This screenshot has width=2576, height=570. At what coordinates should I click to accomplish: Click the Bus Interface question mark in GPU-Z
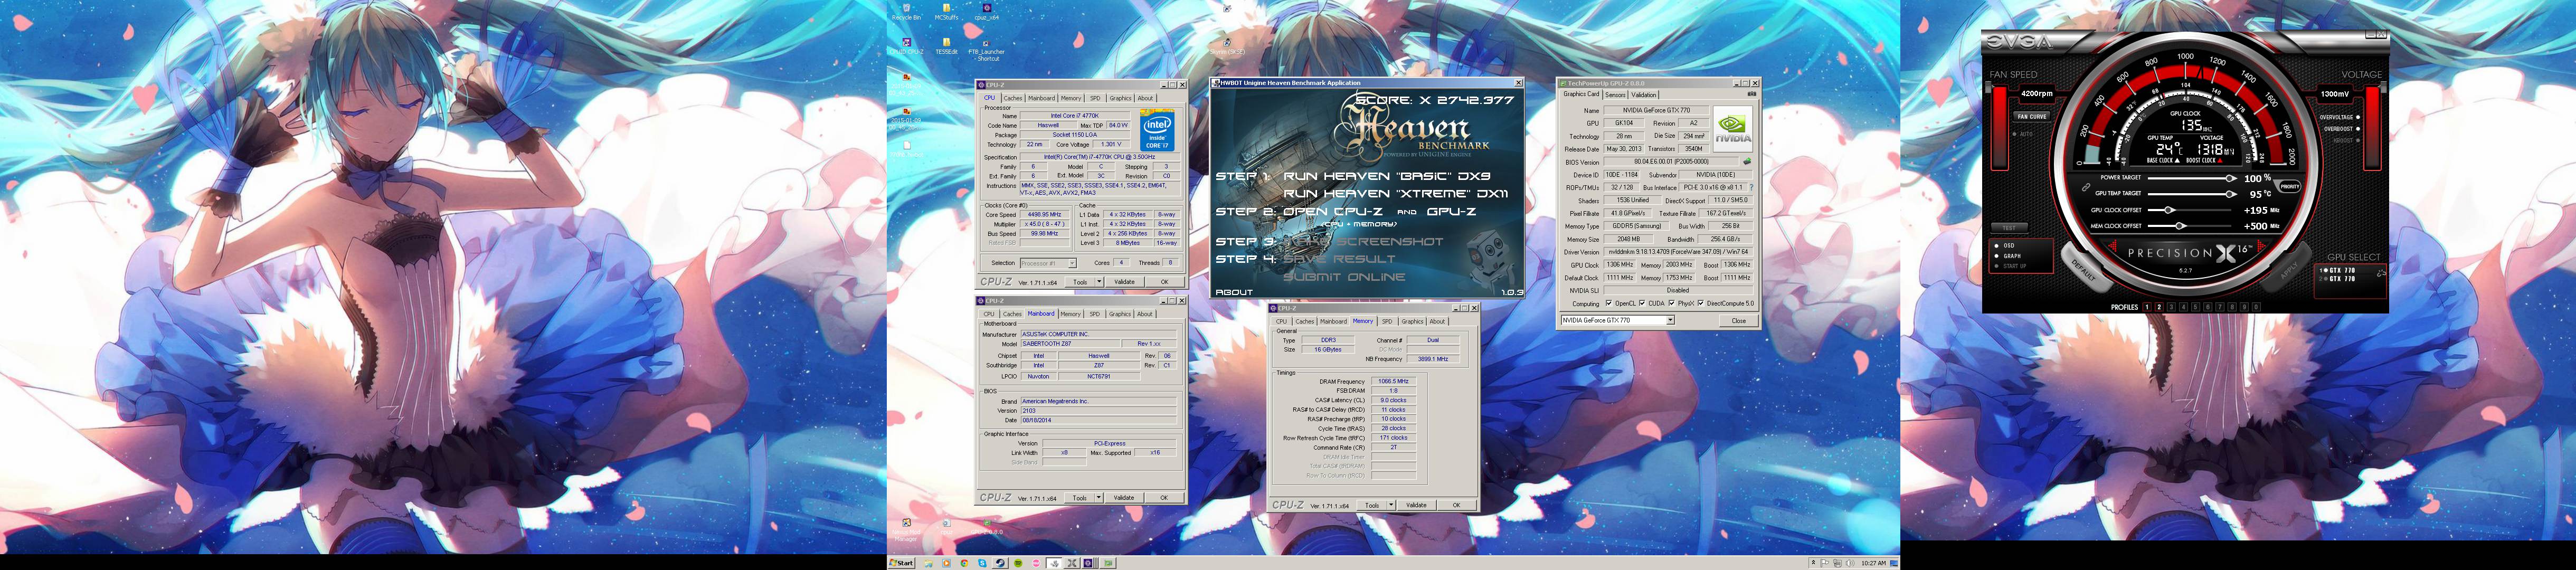pos(1751,187)
